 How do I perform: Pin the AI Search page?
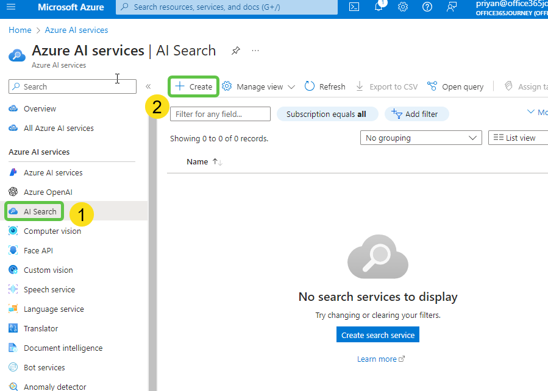point(236,51)
